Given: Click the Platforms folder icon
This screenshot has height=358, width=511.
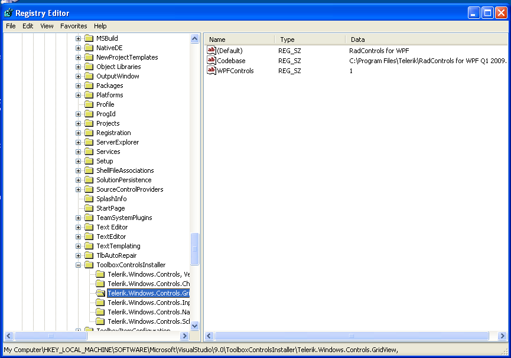Looking at the screenshot, I should click(x=89, y=95).
